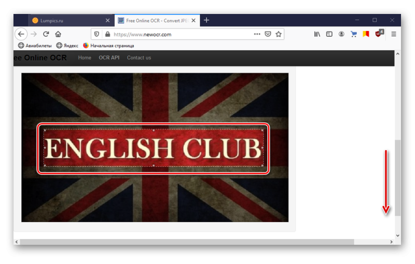This screenshot has width=415, height=264.
Task: Open the OCR API page
Action: pos(109,57)
